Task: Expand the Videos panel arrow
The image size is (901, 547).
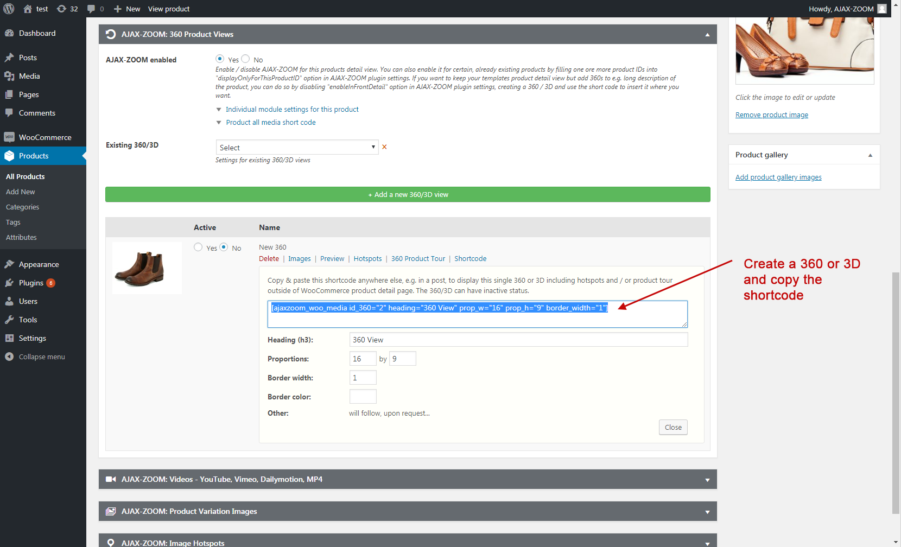Action: (707, 480)
